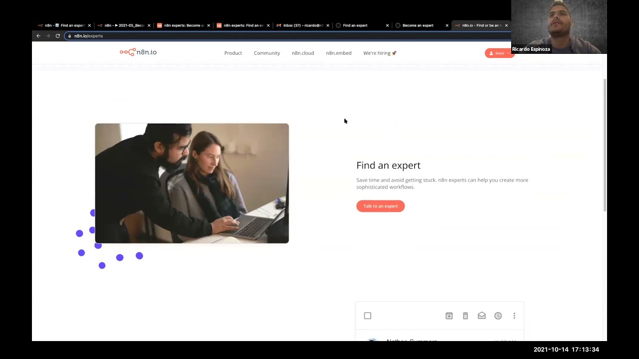The width and height of the screenshot is (639, 359).
Task: Visit the n8n.embed page
Action: pos(338,53)
